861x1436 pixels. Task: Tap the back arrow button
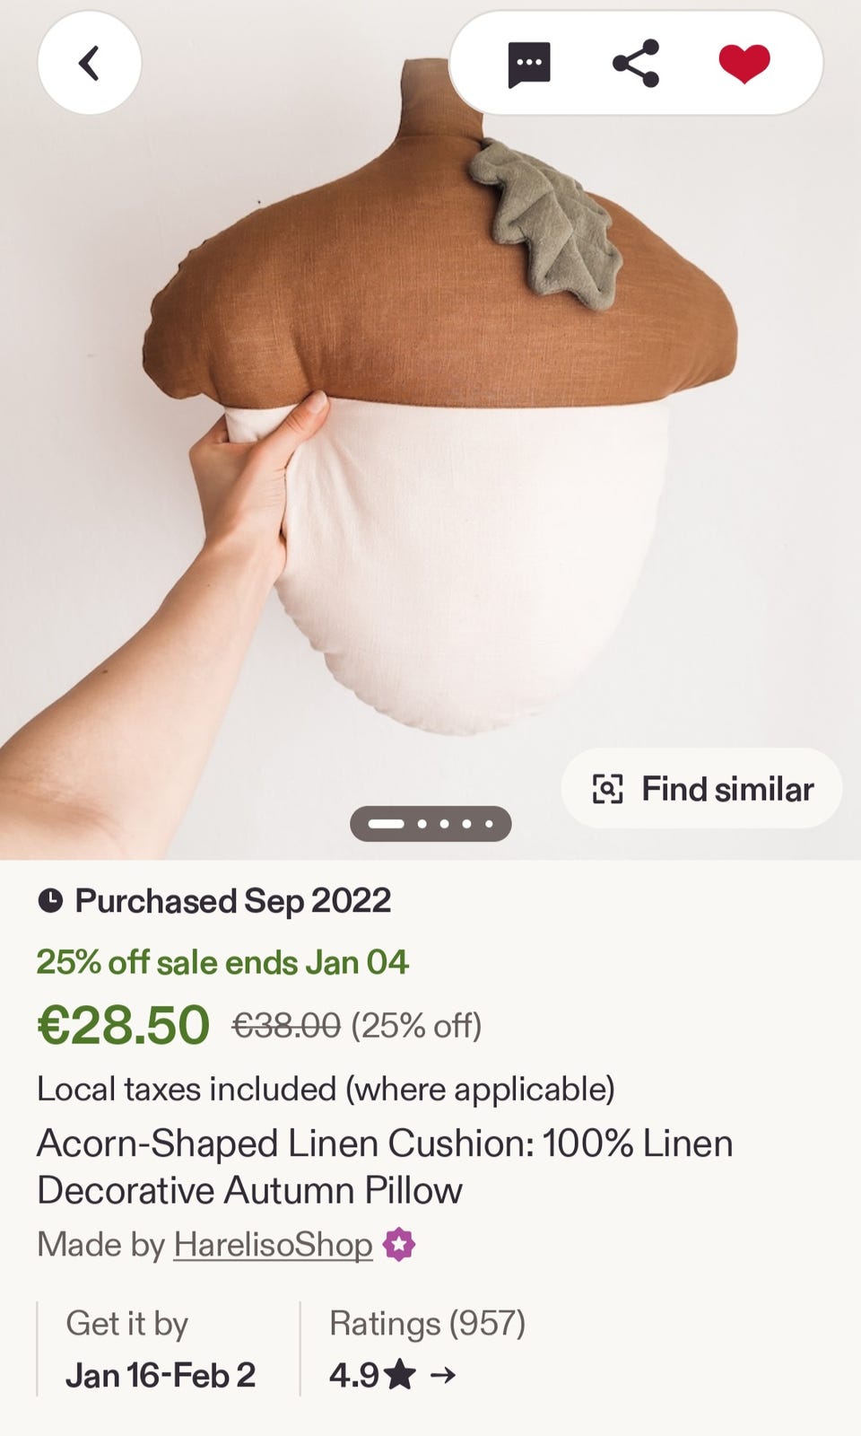(89, 63)
